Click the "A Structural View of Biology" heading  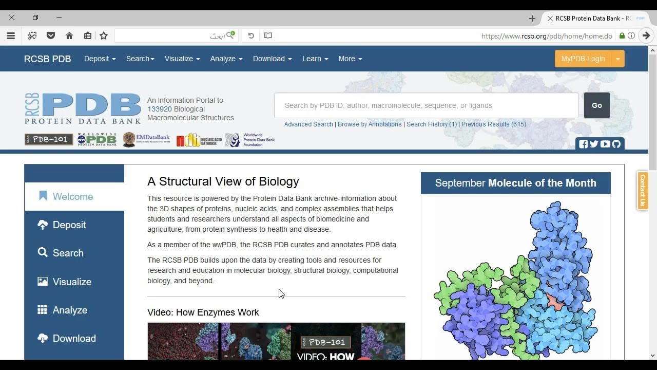coord(223,181)
